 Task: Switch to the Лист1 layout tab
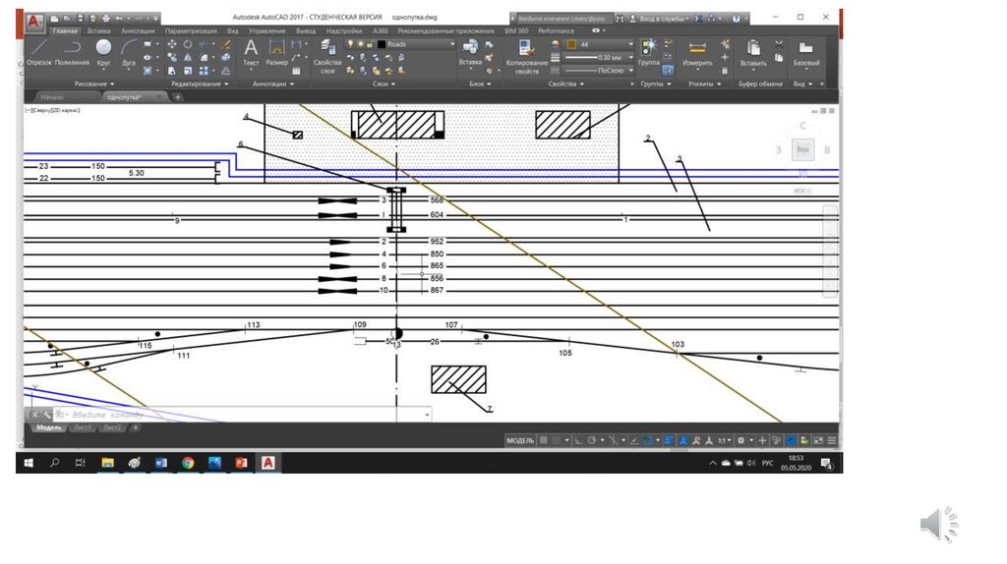[84, 427]
